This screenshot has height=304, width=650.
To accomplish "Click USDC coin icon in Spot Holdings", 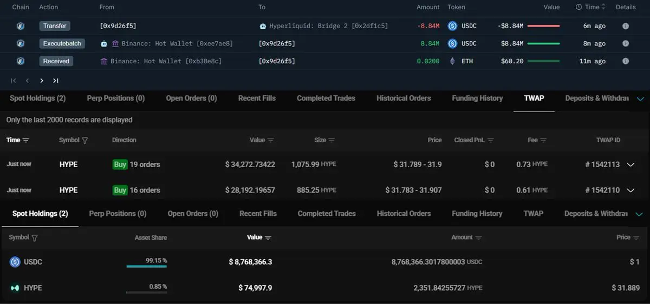I will pyautogui.click(x=15, y=262).
